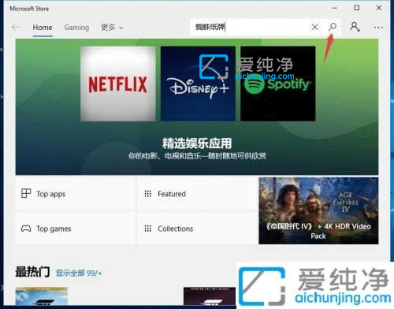Maximize the Microsoft Store window

pyautogui.click(x=357, y=8)
